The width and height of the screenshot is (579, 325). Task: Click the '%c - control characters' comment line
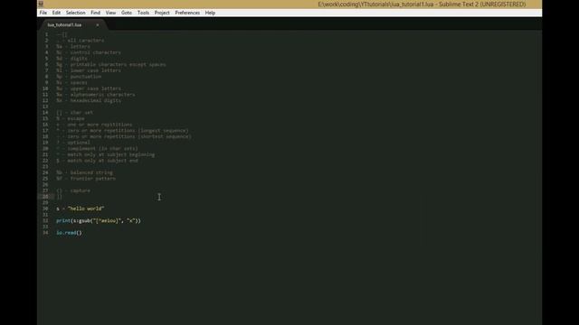pyautogui.click(x=89, y=52)
